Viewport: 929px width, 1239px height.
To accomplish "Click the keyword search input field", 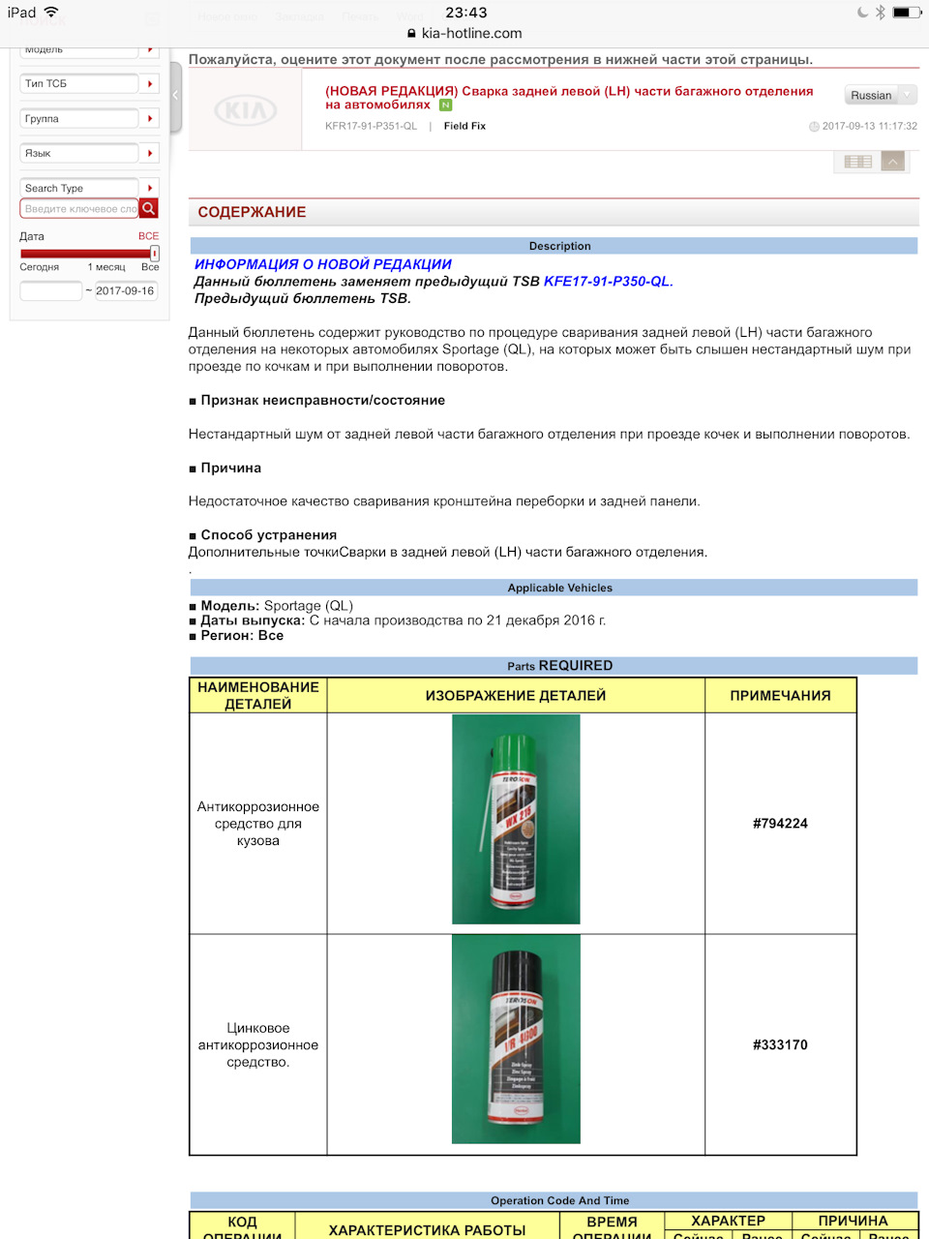I will click(x=79, y=208).
